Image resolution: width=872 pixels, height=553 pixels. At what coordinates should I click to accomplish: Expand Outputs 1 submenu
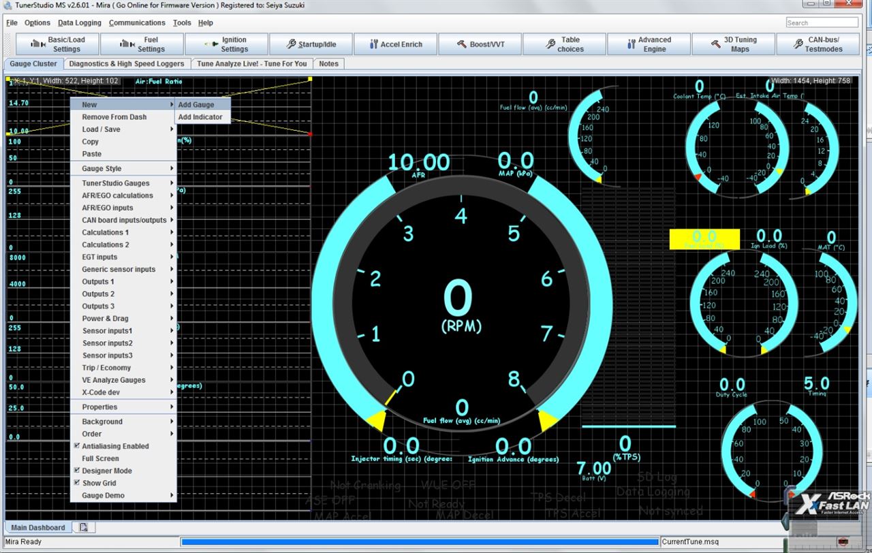123,281
